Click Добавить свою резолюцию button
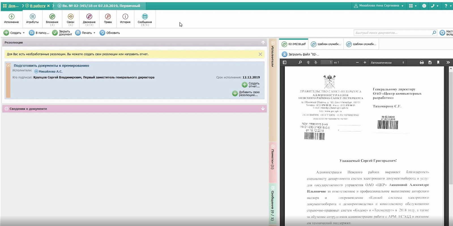Viewport: 453px width, 226px height. 246,93
